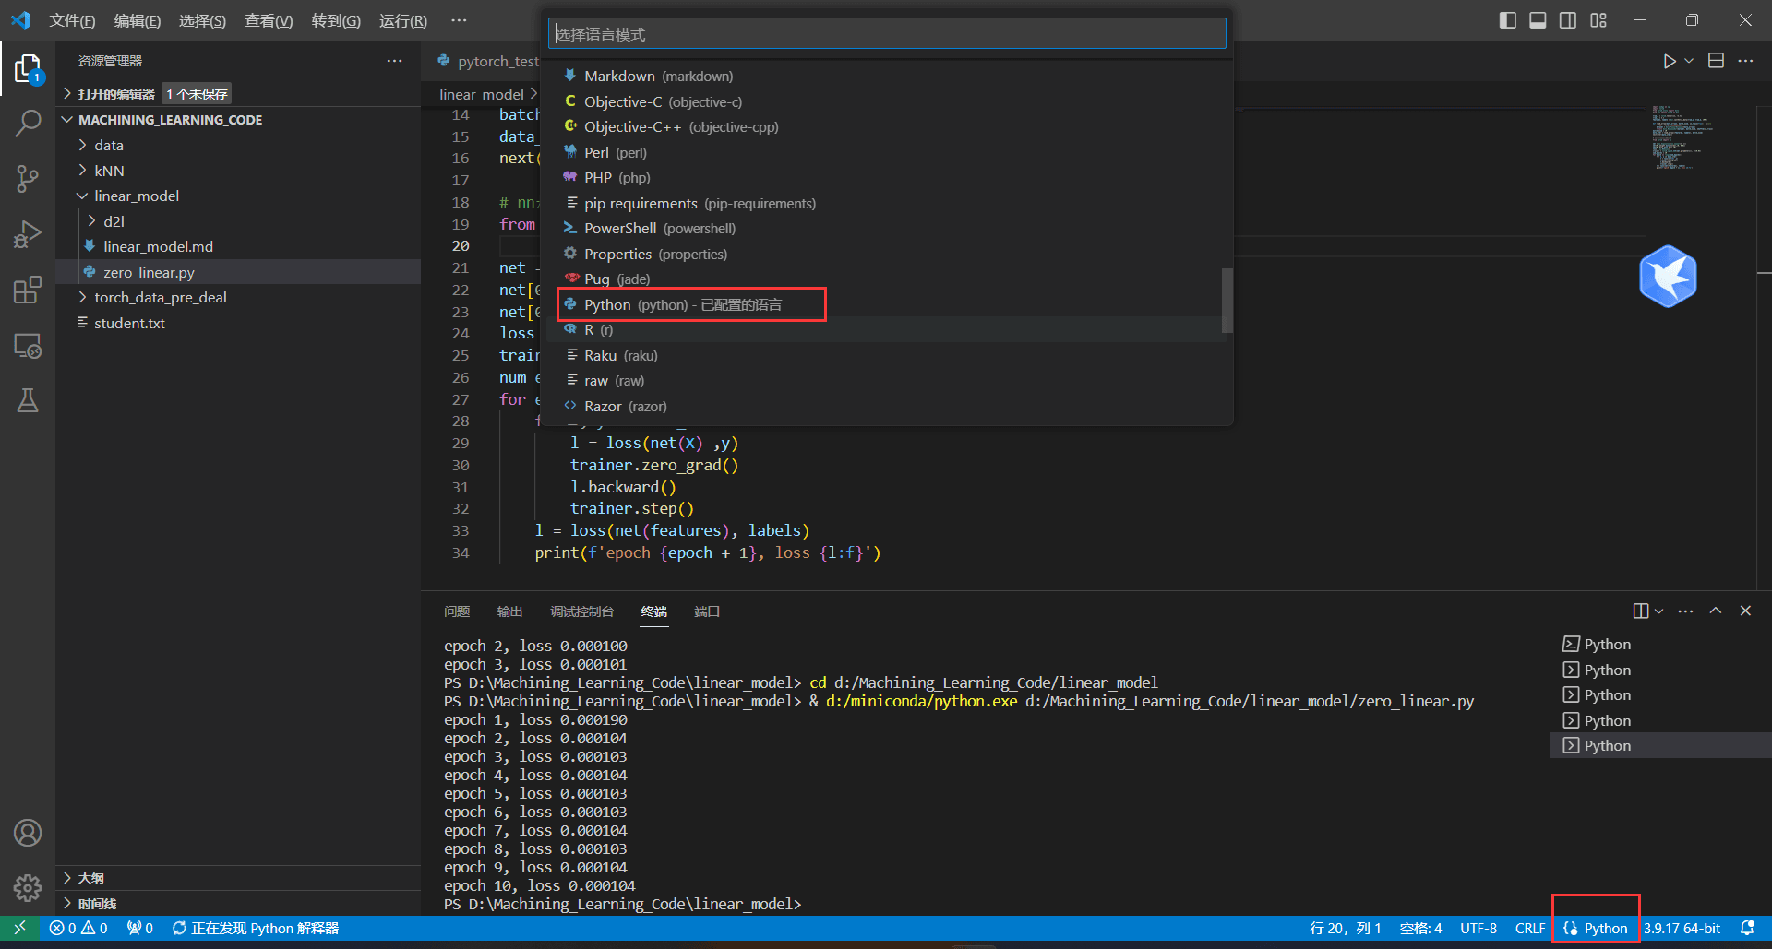Image resolution: width=1772 pixels, height=949 pixels.
Task: Open Run and Debug view
Action: [28, 234]
